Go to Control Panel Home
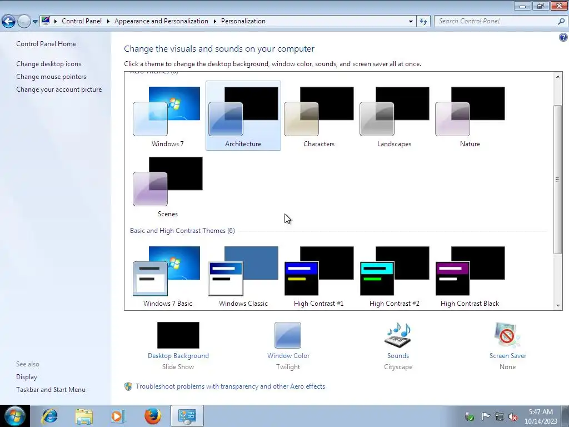Image resolution: width=569 pixels, height=427 pixels. coord(46,44)
